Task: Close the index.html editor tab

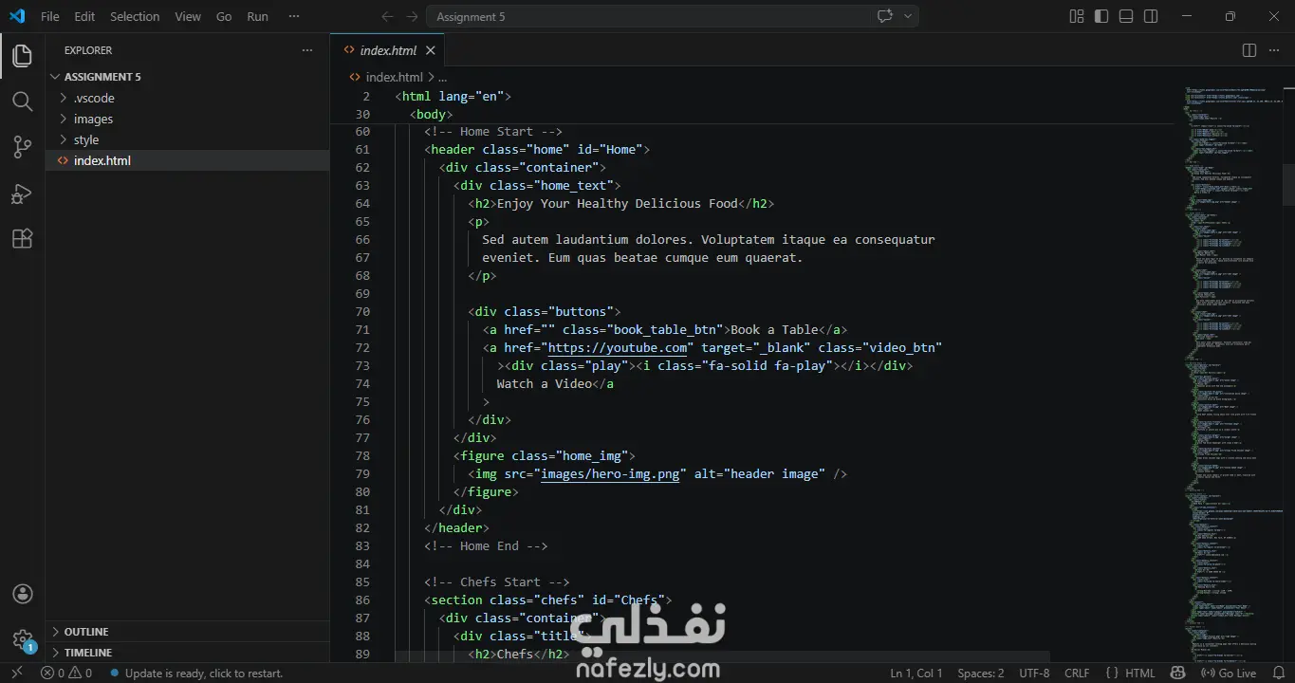Action: tap(431, 50)
